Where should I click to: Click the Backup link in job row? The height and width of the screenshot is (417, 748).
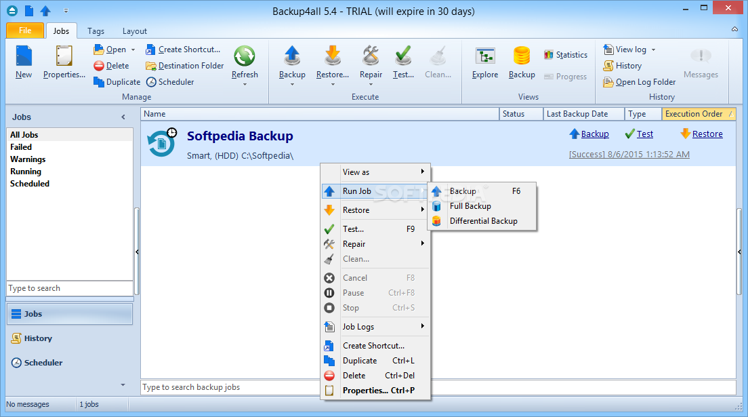point(594,134)
